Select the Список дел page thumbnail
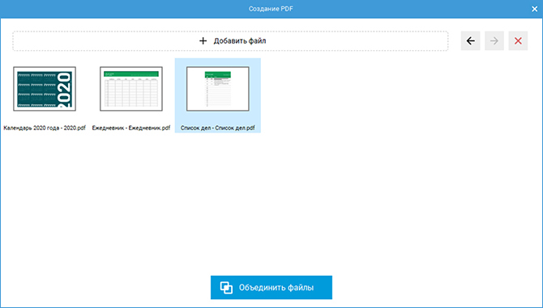The image size is (543, 308). point(218,89)
